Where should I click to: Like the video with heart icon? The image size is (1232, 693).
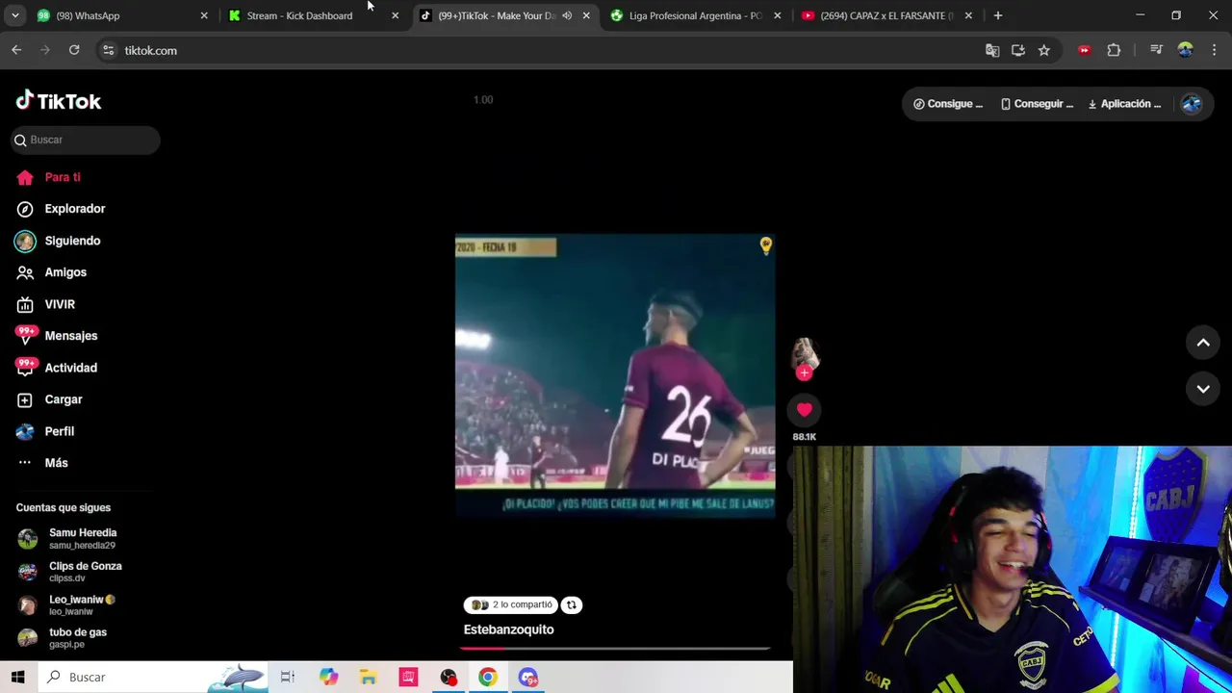pos(804,410)
